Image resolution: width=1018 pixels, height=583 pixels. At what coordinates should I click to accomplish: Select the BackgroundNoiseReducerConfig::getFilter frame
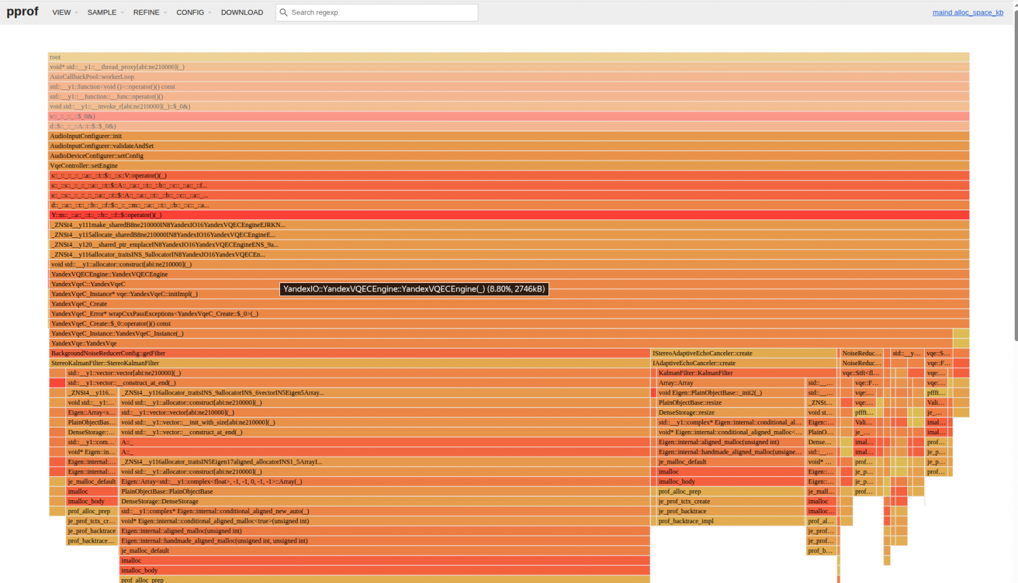click(x=349, y=353)
